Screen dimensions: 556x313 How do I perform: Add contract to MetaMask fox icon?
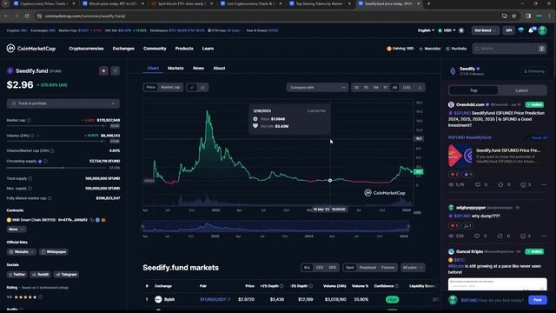(x=103, y=220)
